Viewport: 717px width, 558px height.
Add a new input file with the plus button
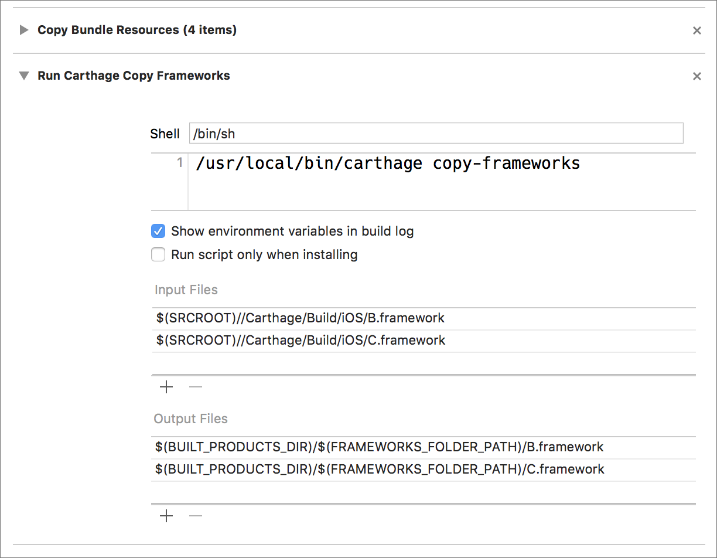tap(166, 387)
